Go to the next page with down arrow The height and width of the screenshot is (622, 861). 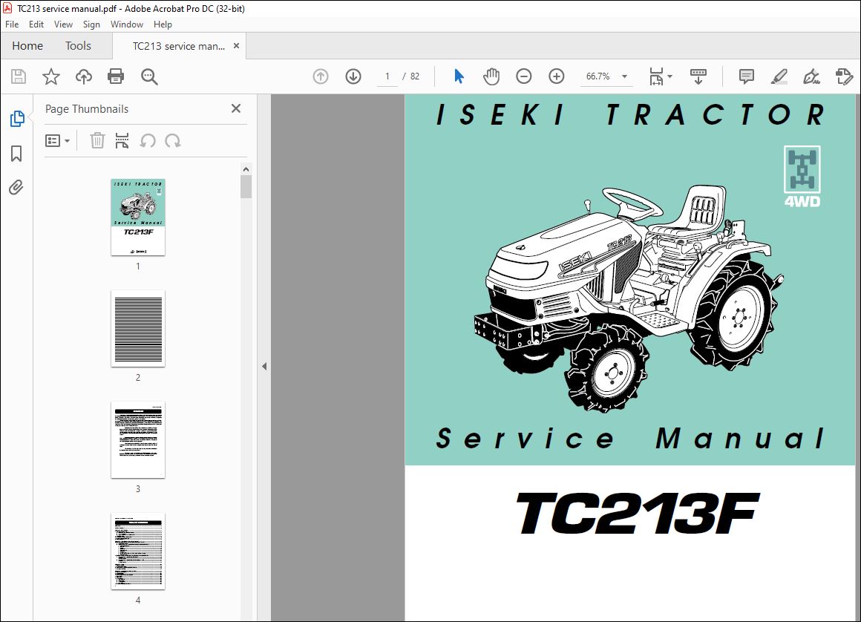[353, 76]
